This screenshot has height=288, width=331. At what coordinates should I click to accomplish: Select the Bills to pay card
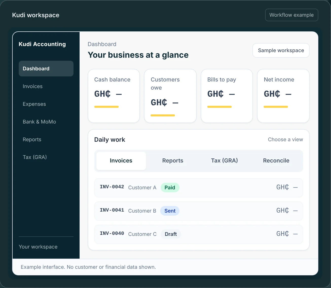click(227, 96)
